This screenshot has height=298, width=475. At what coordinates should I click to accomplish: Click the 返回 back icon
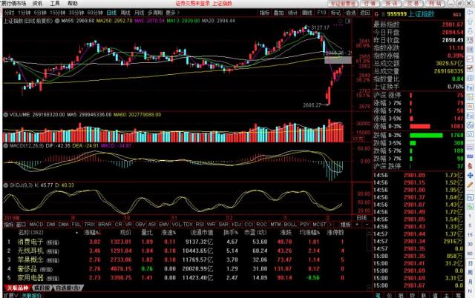coord(361,13)
